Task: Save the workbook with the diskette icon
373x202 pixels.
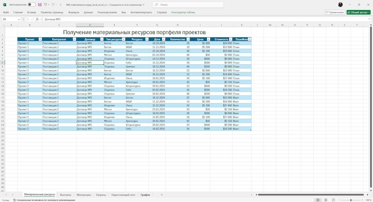Action: click(x=40, y=5)
